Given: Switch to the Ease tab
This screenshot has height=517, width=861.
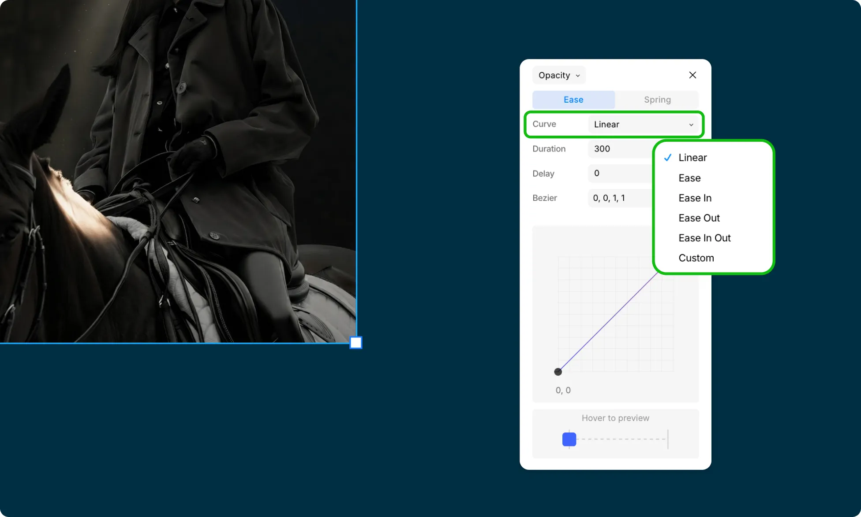Looking at the screenshot, I should (x=573, y=100).
